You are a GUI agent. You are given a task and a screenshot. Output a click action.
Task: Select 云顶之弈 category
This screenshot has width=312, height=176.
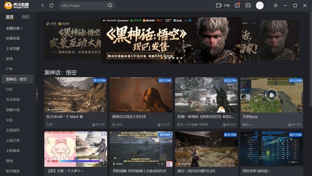tap(13, 141)
